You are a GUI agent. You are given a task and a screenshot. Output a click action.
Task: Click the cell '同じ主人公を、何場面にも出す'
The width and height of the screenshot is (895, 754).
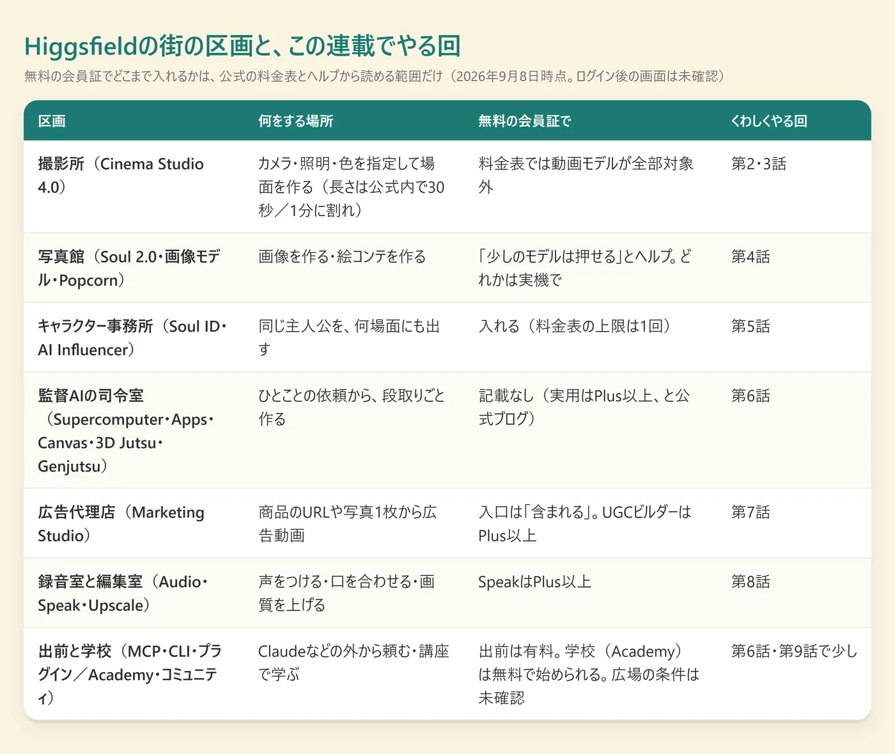(354, 337)
